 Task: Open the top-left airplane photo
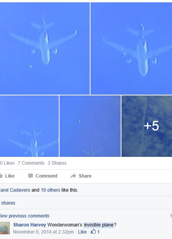point(45,49)
